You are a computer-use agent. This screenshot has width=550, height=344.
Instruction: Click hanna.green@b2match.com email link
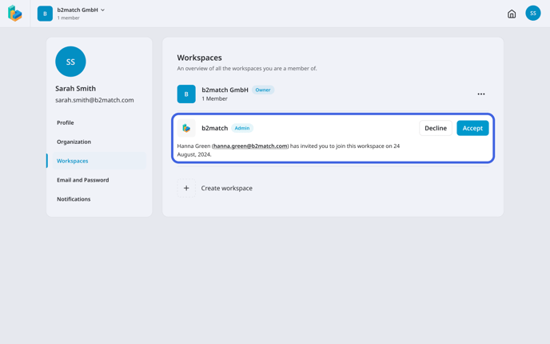tap(250, 146)
